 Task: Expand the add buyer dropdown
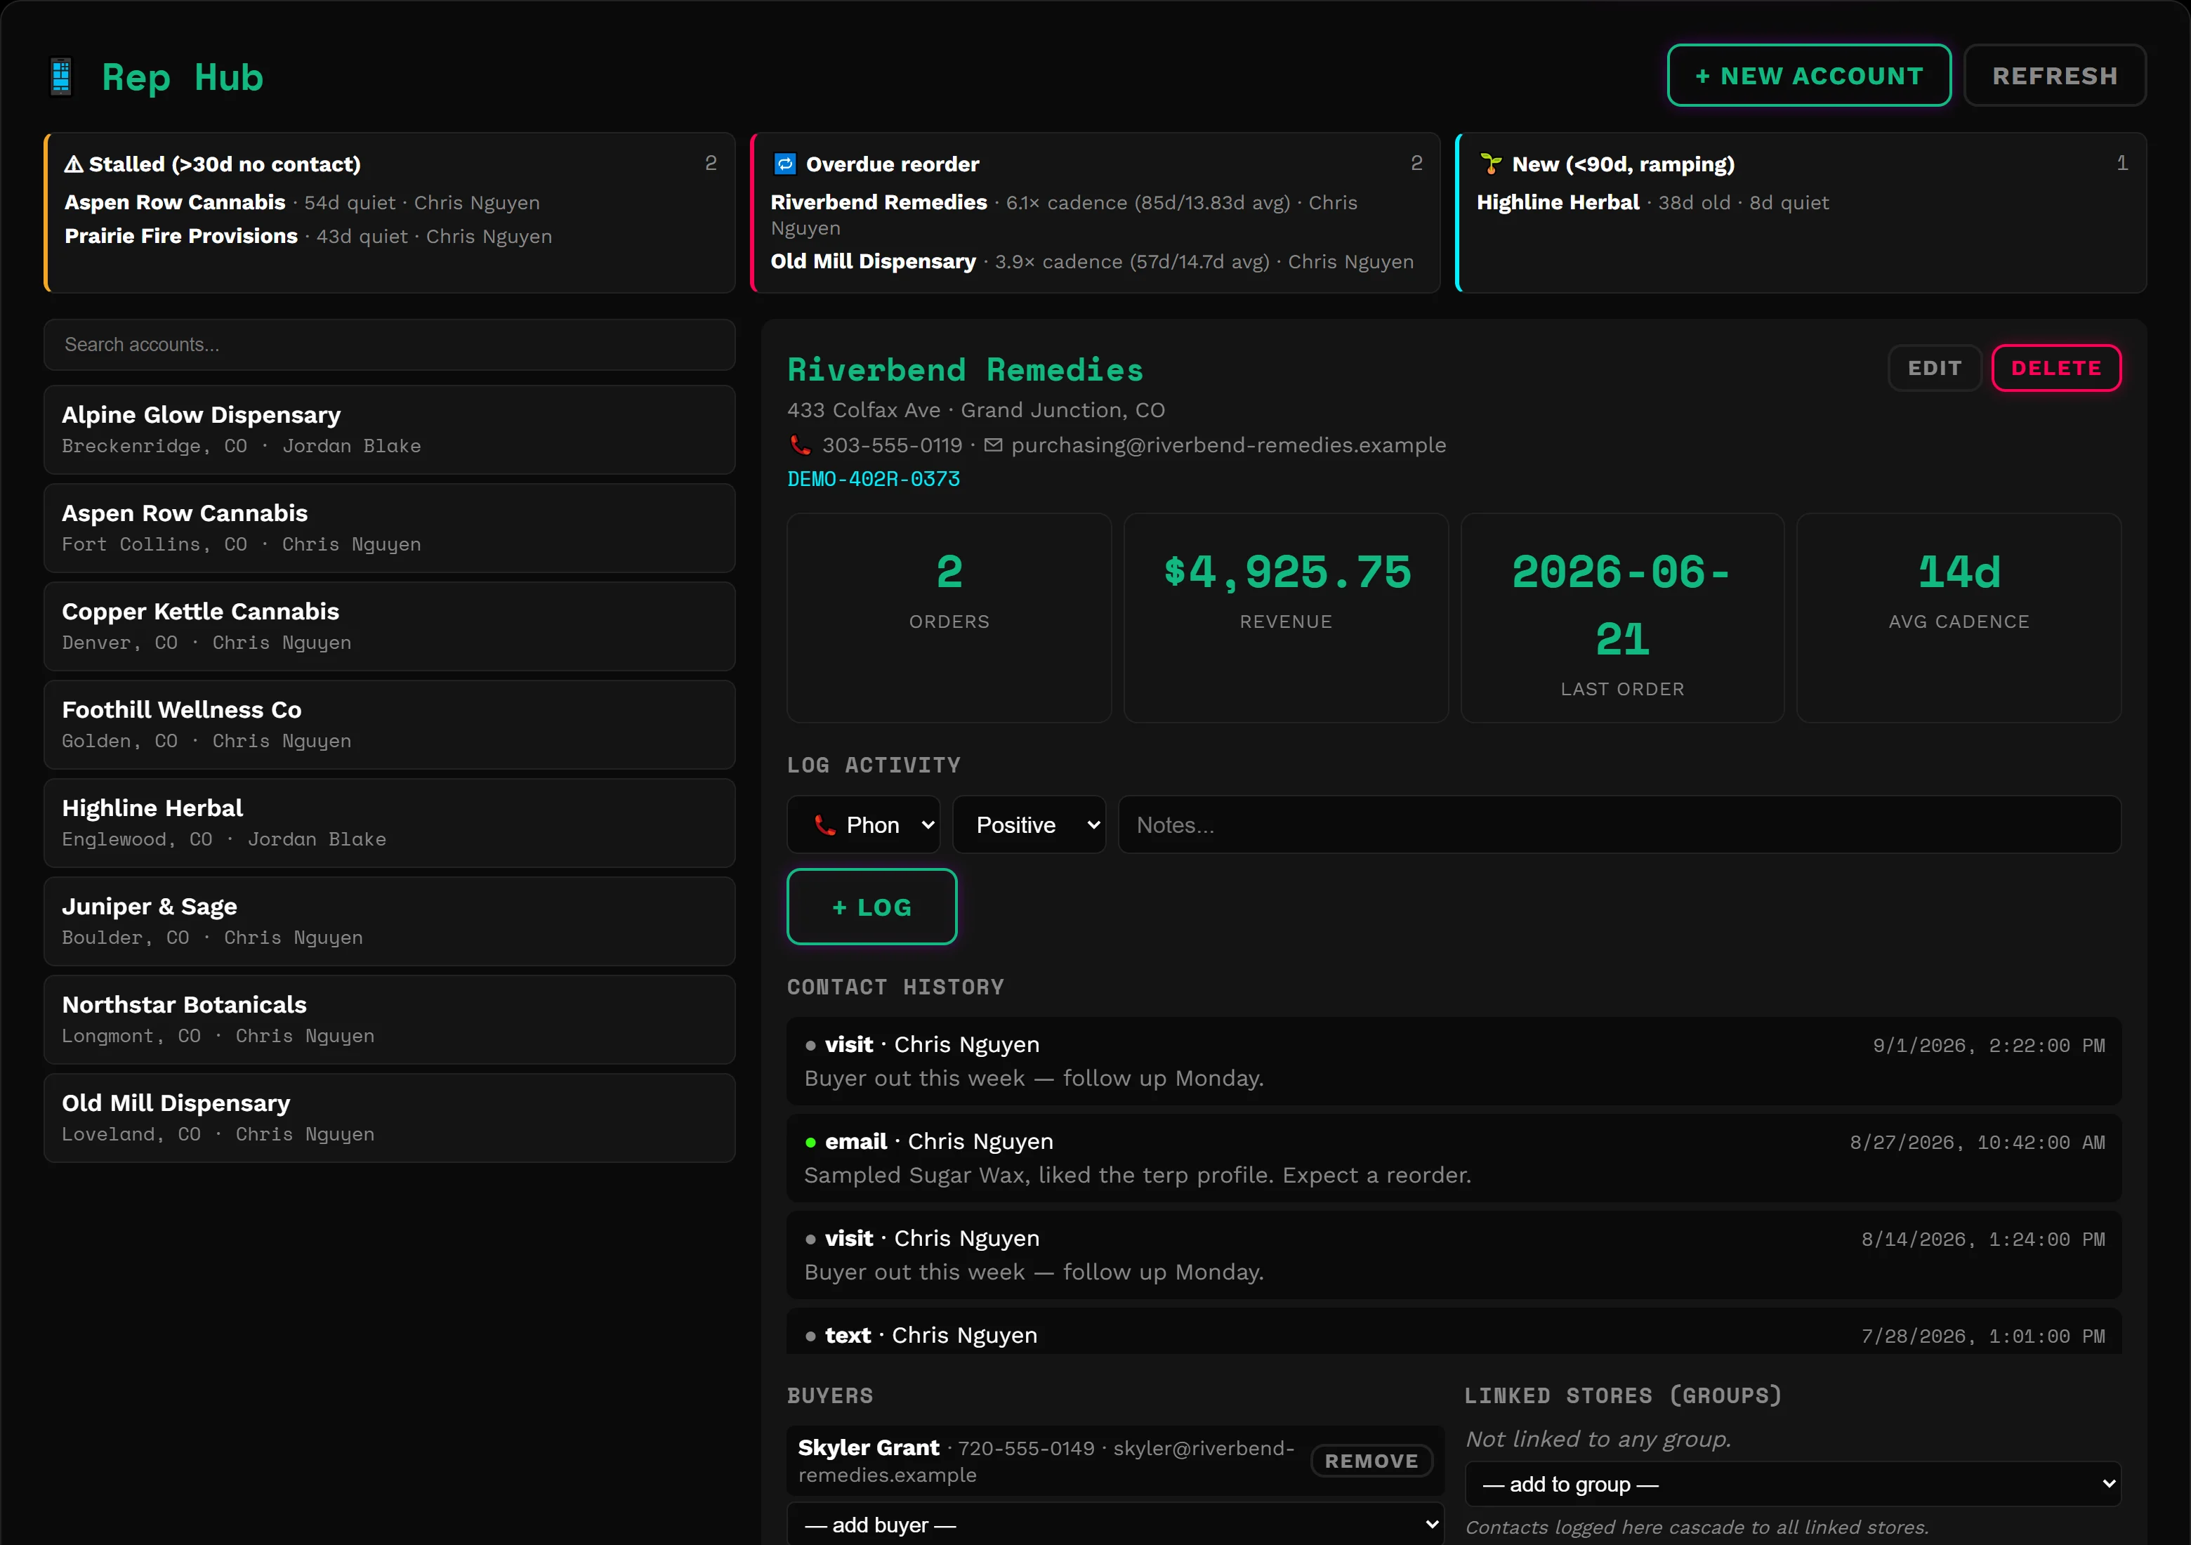click(x=1114, y=1524)
